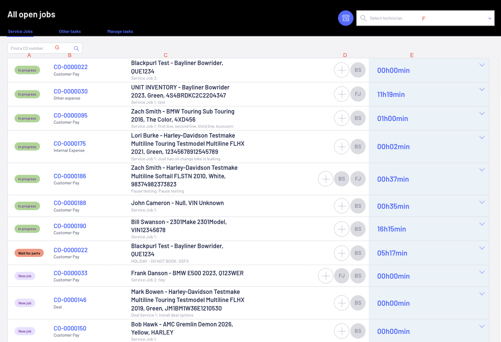Click FJ avatar on CO-0000030 row

(358, 94)
